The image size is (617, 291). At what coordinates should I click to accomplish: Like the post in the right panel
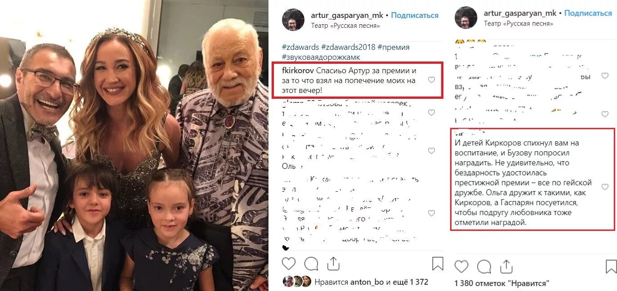coord(461,267)
